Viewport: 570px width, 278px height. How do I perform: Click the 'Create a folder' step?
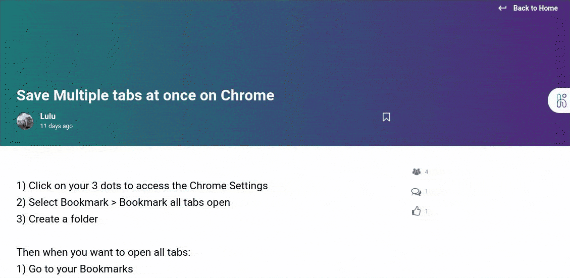(58, 219)
